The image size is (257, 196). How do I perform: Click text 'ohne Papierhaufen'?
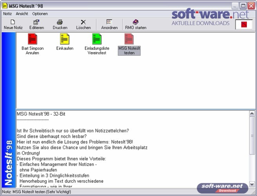coord(38,170)
